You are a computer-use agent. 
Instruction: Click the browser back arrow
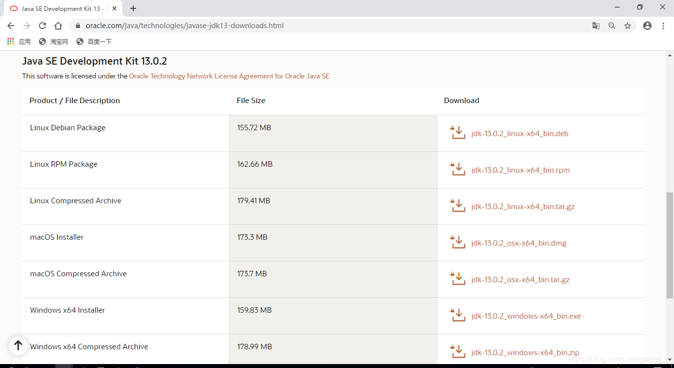tap(11, 26)
